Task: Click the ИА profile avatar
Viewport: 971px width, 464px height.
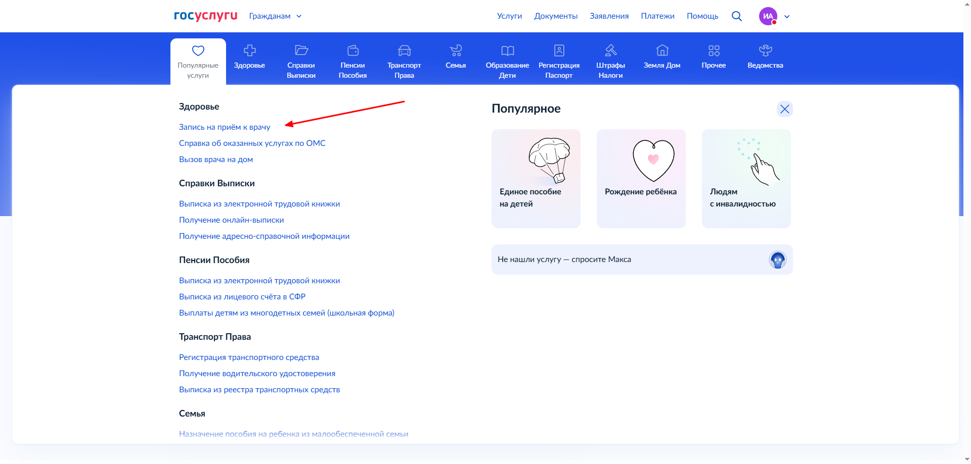Action: pos(768,16)
